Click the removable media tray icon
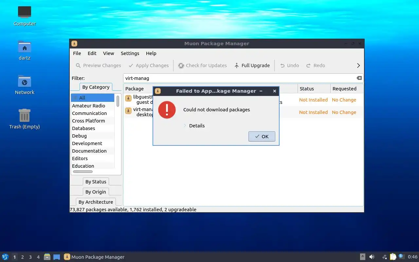The width and height of the screenshot is (419, 262). pyautogui.click(x=363, y=257)
